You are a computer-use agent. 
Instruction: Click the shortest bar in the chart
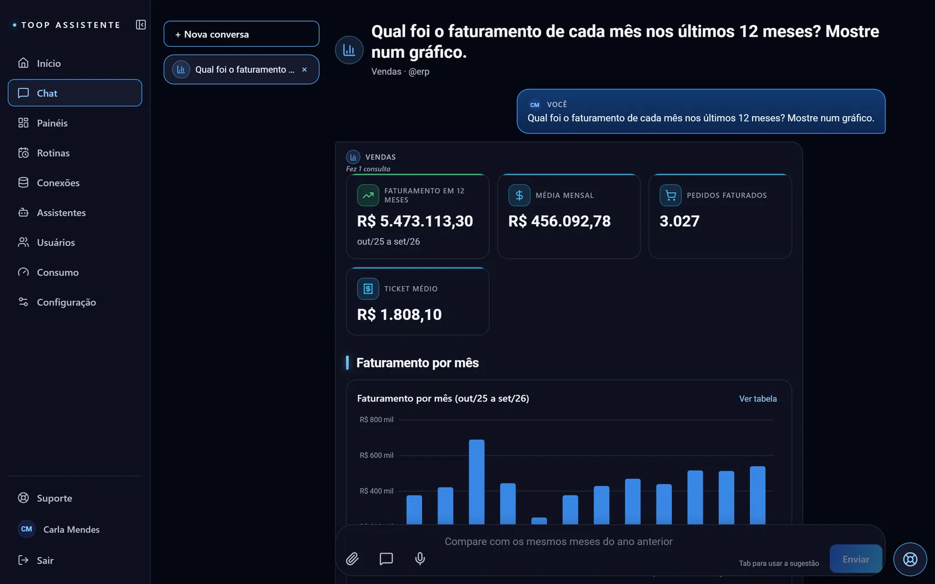pyautogui.click(x=539, y=521)
